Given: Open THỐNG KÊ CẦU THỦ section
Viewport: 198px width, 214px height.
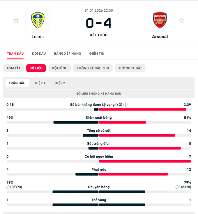Looking at the screenshot, I should 93,68.
